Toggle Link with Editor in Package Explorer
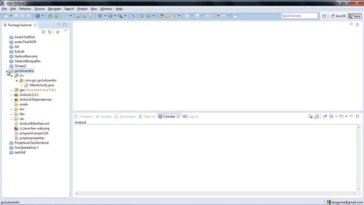The width and height of the screenshot is (364, 205). coord(49,32)
